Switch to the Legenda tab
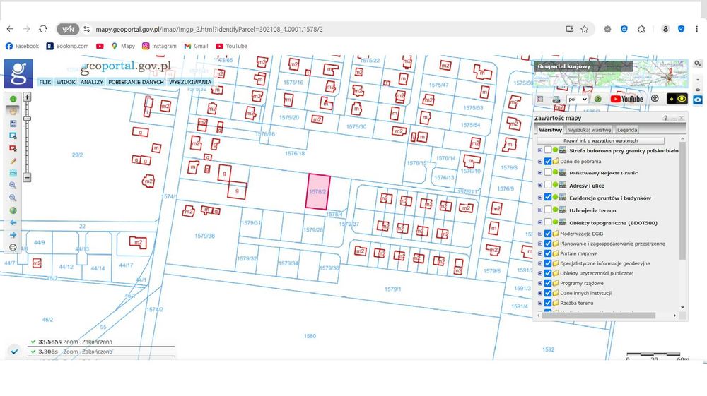 click(x=627, y=130)
